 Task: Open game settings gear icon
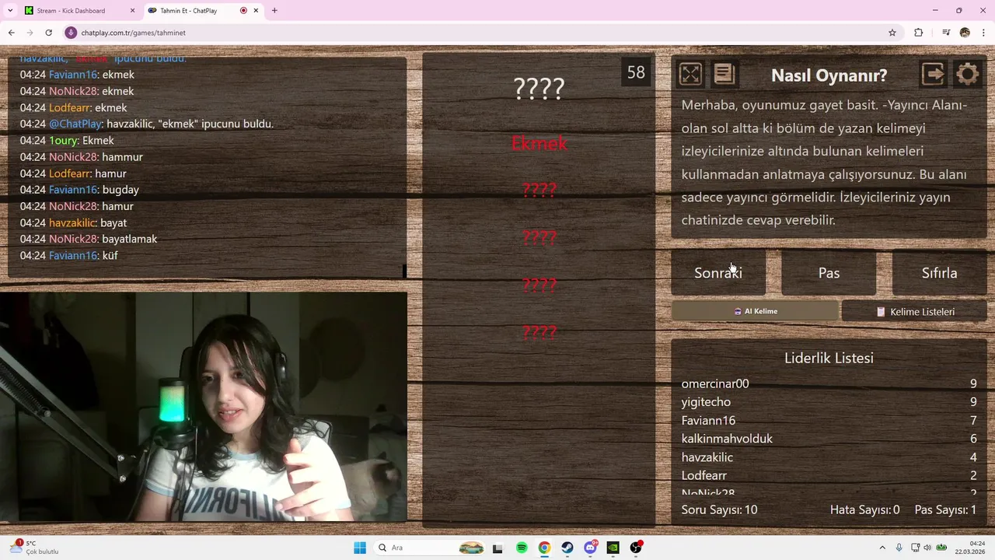[968, 74]
